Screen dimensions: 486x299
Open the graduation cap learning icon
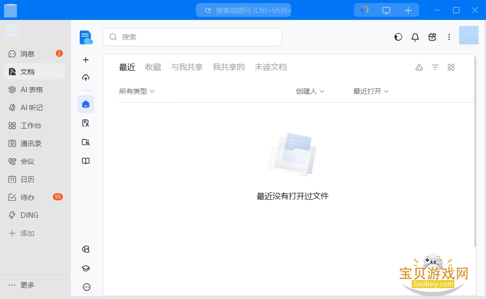(86, 268)
